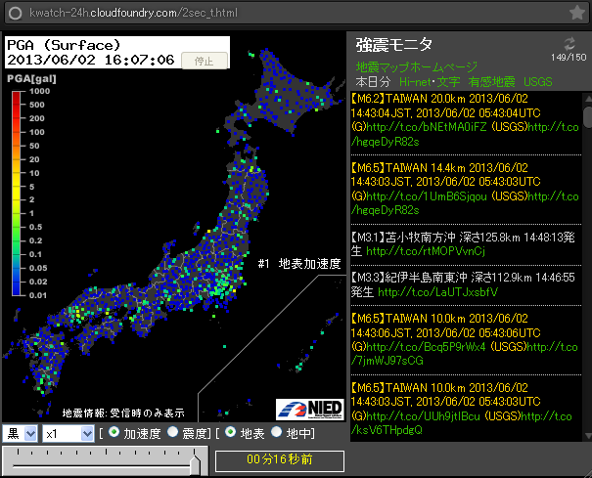
Task: Click the time slider track
Action: [102, 466]
